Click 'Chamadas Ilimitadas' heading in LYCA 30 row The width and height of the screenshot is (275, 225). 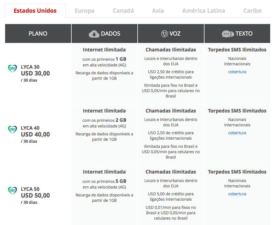pyautogui.click(x=171, y=50)
